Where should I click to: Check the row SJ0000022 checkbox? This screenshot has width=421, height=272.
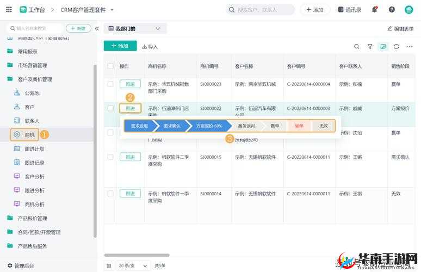[x=110, y=108]
